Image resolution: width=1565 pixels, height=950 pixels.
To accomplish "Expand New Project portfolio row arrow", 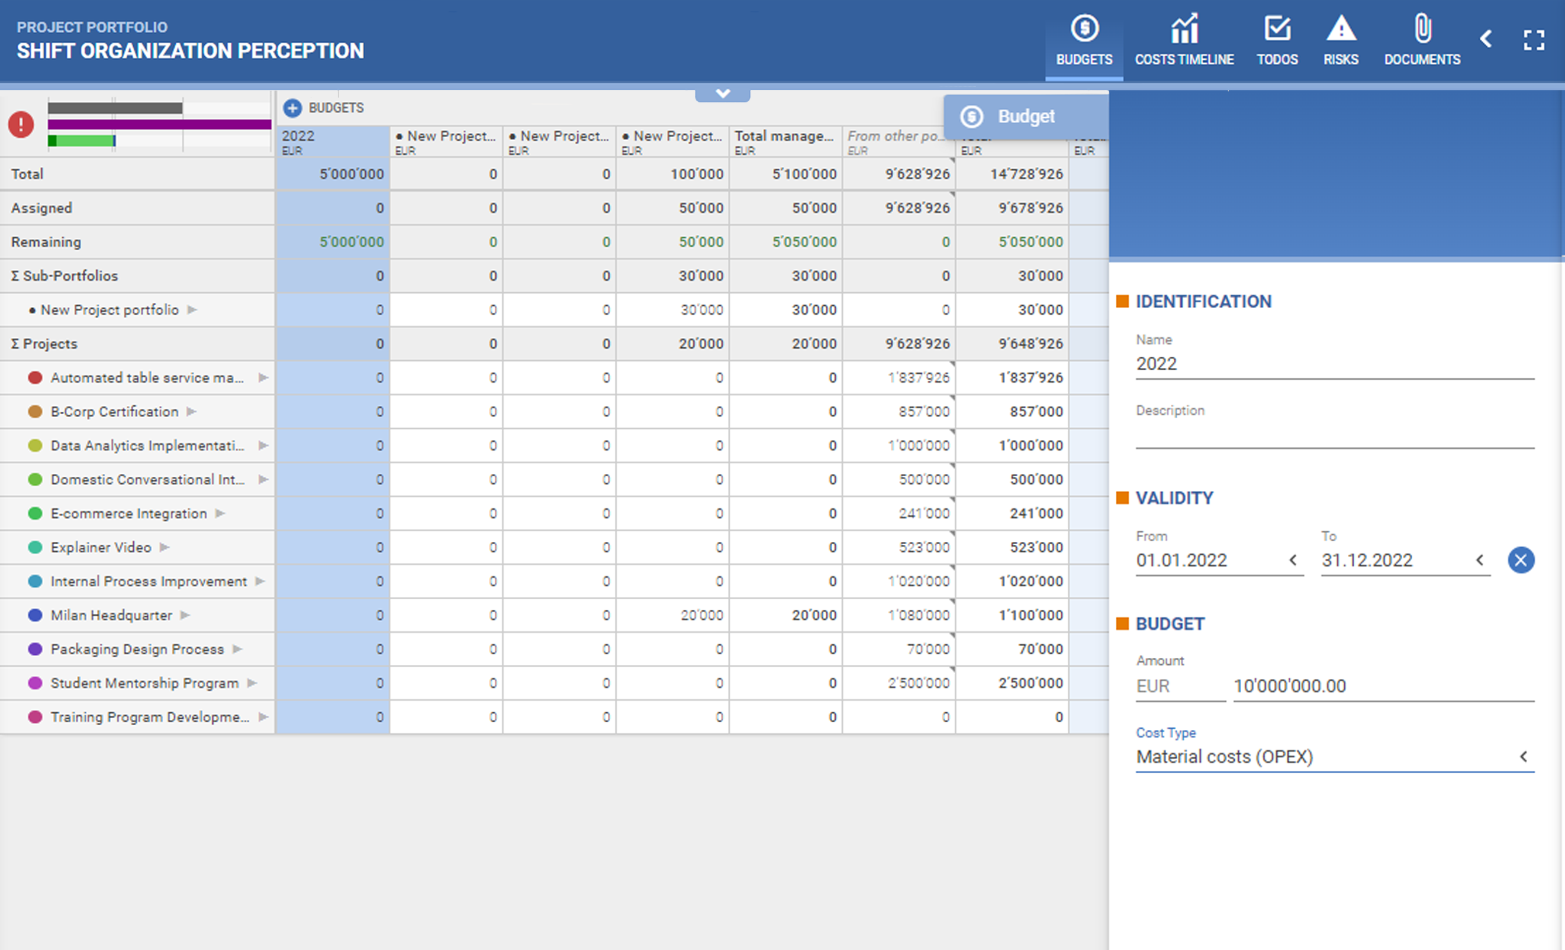I will tap(192, 310).
